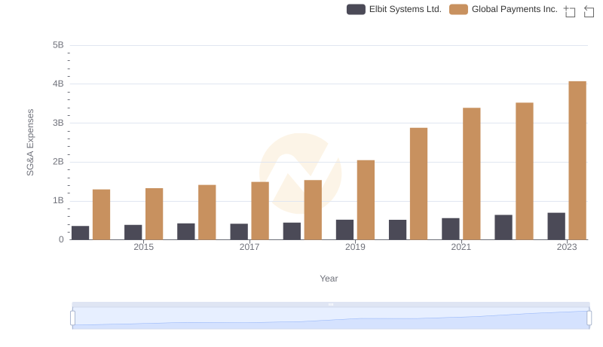Select the Elbit Systems 2019 bar
This screenshot has width=603, height=347.
pyautogui.click(x=344, y=230)
